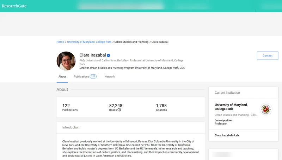
Task: Open Clara Irazabal's Lab link
Action: (227, 135)
